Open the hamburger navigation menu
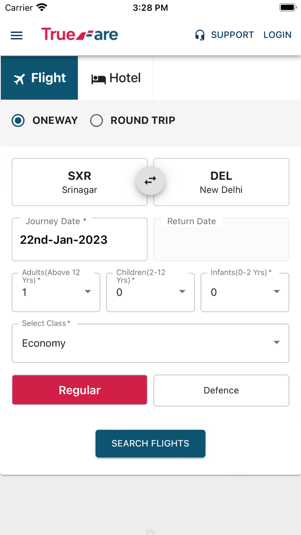The image size is (301, 535). coord(16,35)
